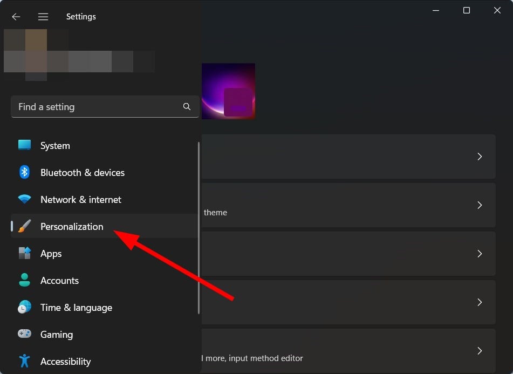The image size is (513, 374).
Task: Open System settings category
Action: [x=104, y=145]
